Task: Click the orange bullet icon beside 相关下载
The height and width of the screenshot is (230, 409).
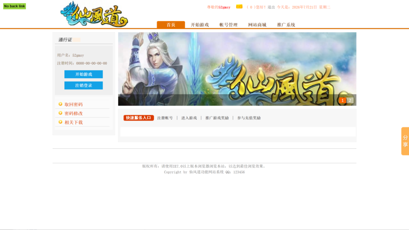Action: click(61, 122)
